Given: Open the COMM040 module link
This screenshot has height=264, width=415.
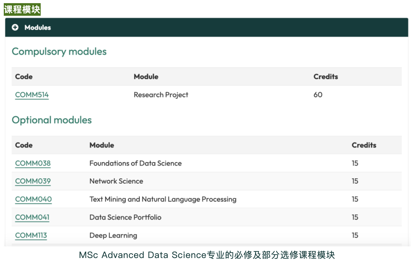Looking at the screenshot, I should tap(33, 199).
